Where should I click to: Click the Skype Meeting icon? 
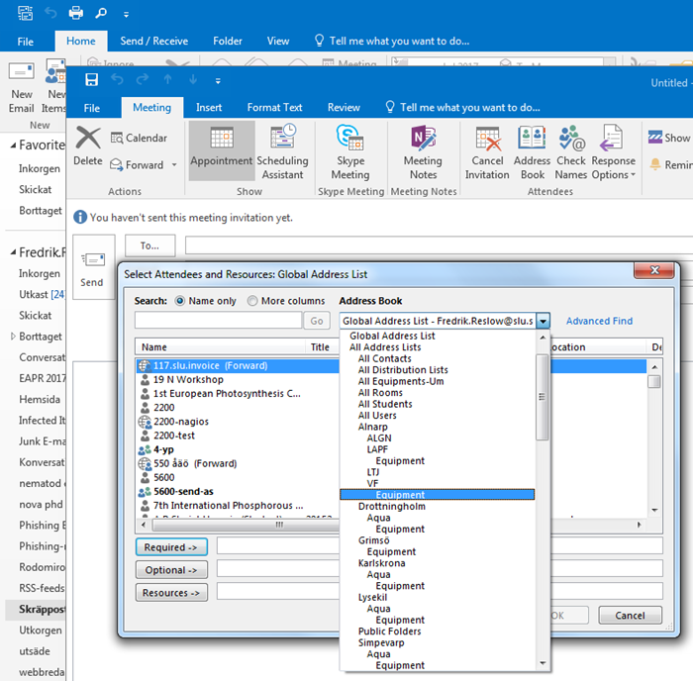click(x=350, y=151)
